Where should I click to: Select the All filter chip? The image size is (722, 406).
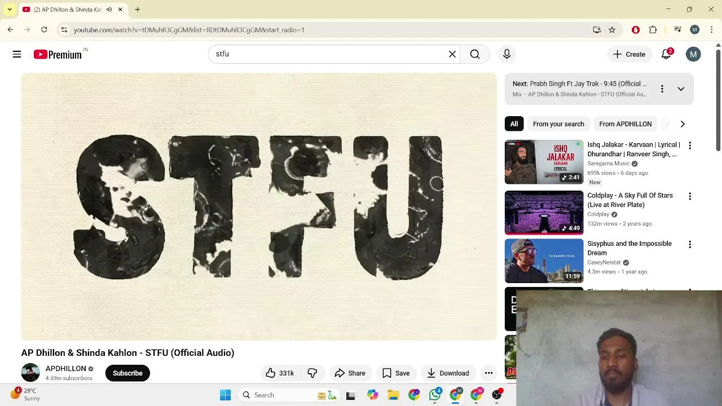pos(514,124)
